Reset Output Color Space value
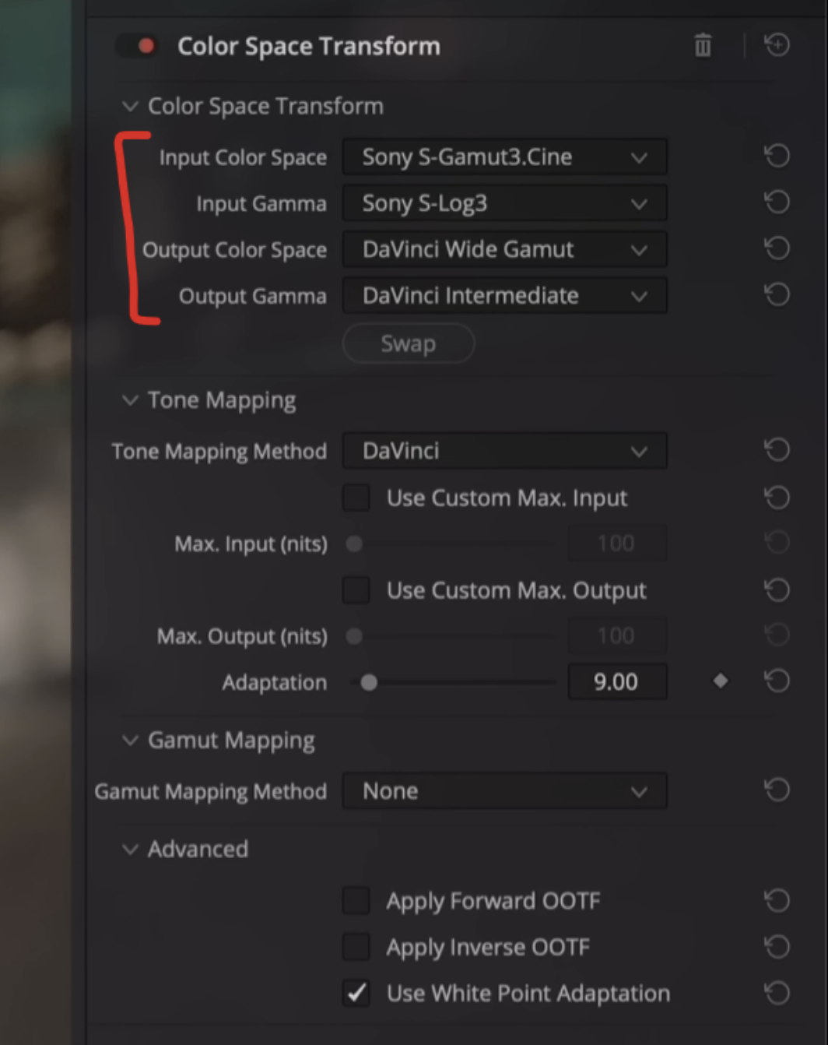Viewport: 828px width, 1045px height. 777,248
